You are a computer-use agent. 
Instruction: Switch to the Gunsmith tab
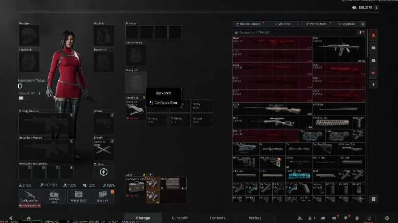180,218
